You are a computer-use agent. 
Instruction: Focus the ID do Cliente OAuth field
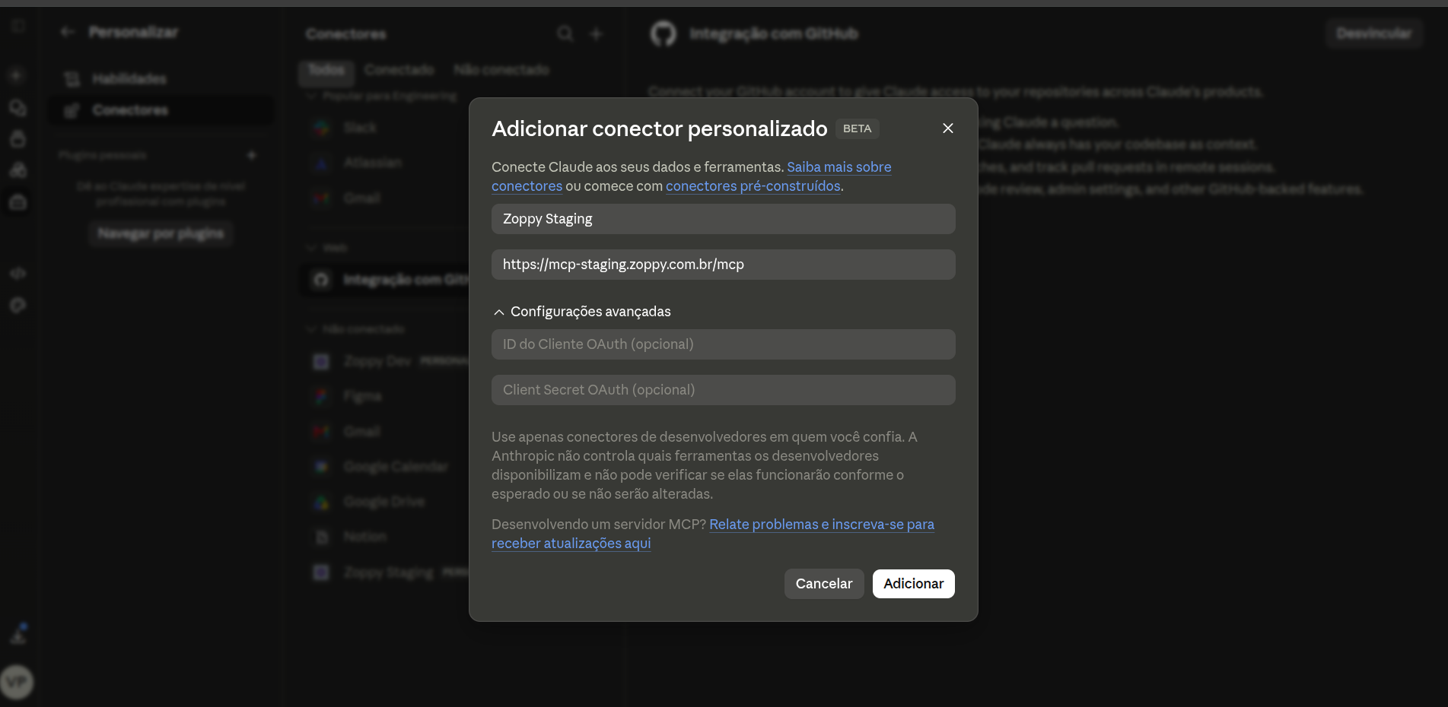click(723, 344)
